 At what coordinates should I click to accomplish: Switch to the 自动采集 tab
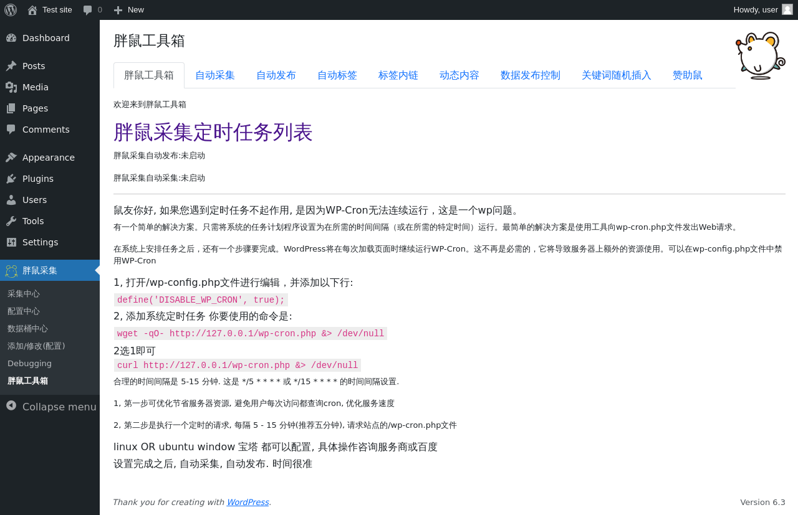215,75
